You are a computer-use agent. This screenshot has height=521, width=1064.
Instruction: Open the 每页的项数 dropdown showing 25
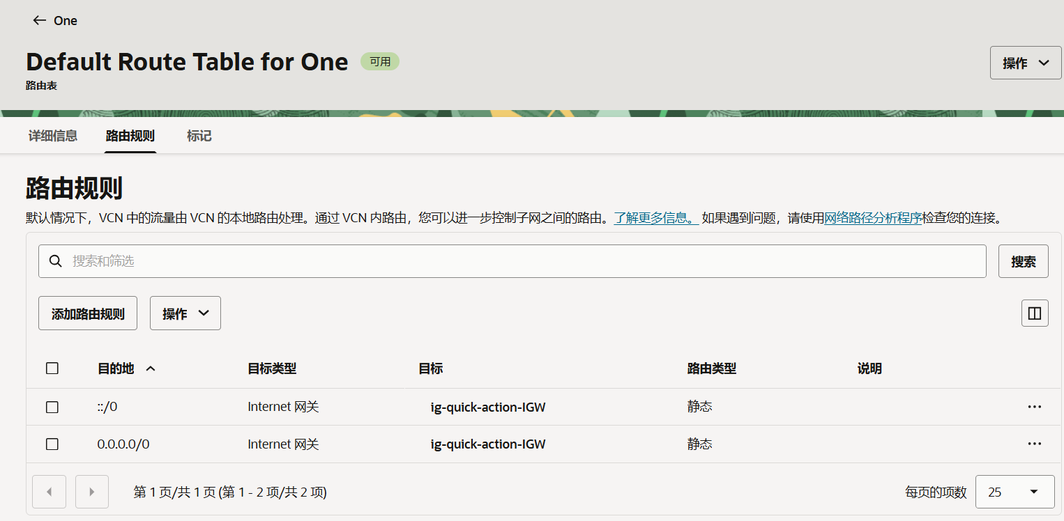(1014, 492)
